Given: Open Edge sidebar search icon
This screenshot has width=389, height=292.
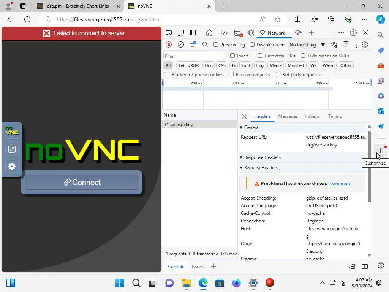Looking at the screenshot, I should [381, 35].
